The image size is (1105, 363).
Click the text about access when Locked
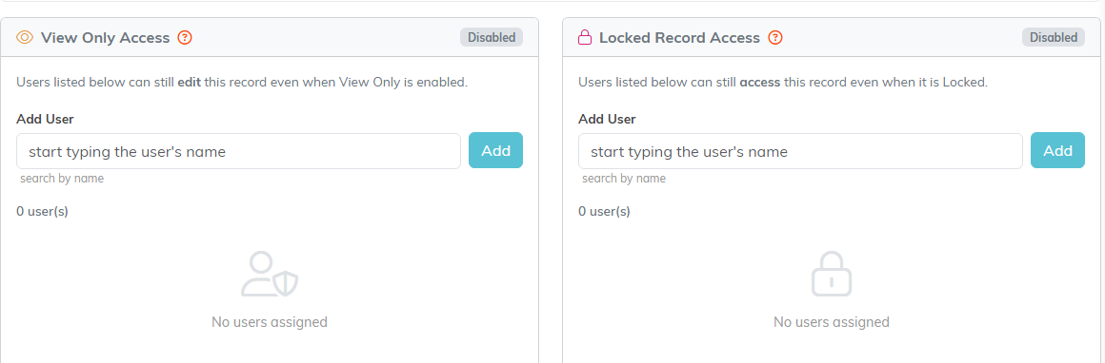(x=783, y=83)
